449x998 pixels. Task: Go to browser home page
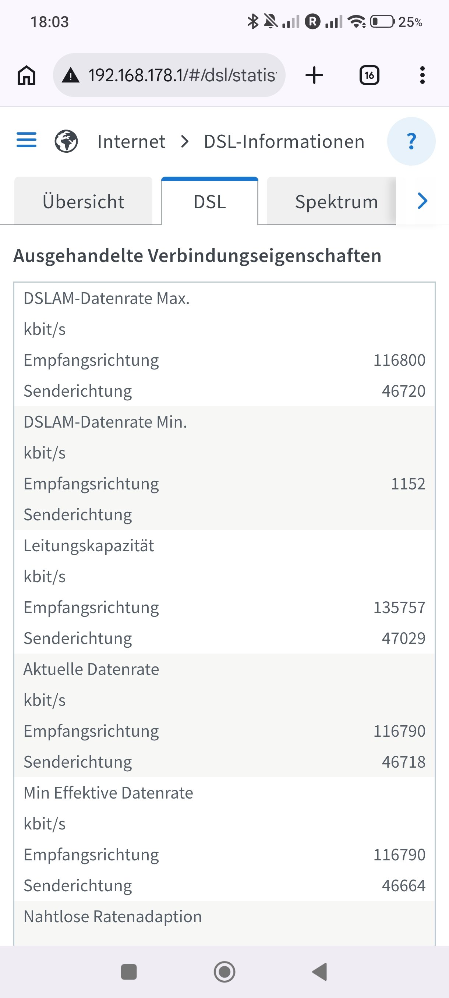26,75
